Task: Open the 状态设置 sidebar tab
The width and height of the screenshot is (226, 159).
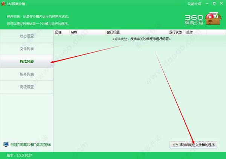Action: tap(27, 36)
